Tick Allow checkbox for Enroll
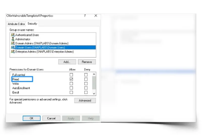 71,92
